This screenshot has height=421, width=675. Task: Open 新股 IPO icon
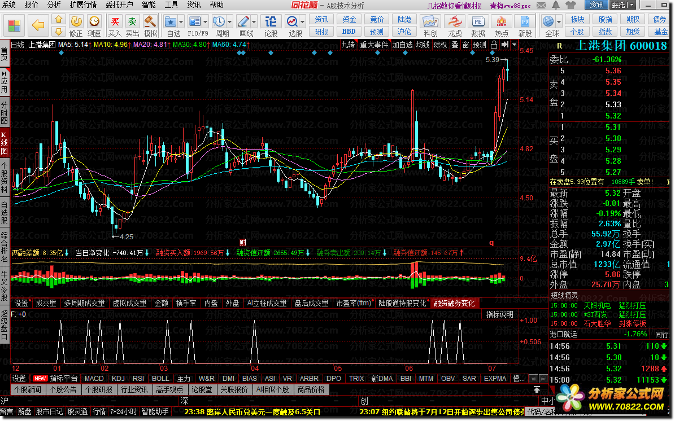(x=525, y=21)
